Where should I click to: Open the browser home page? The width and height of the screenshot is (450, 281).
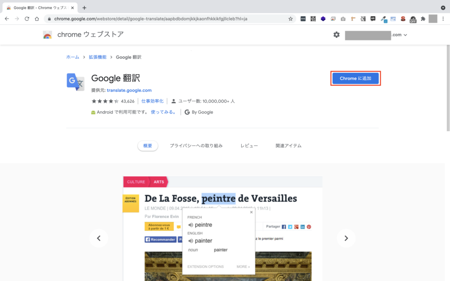coord(37,18)
